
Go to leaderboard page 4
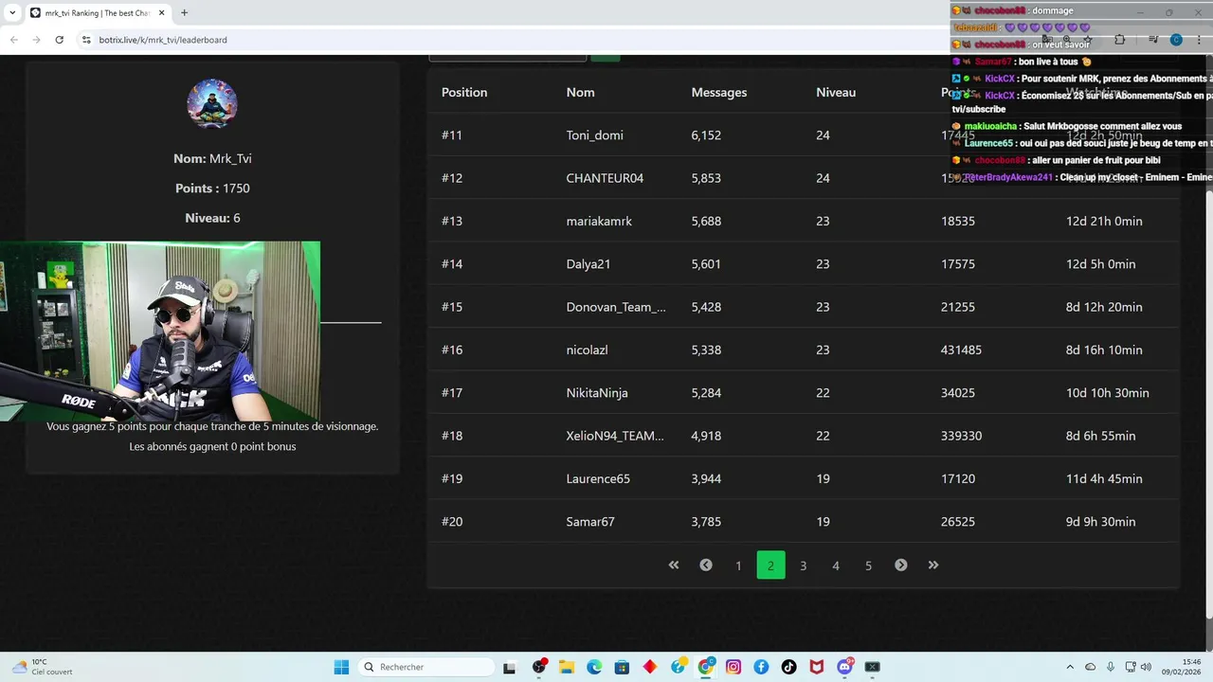pos(836,565)
